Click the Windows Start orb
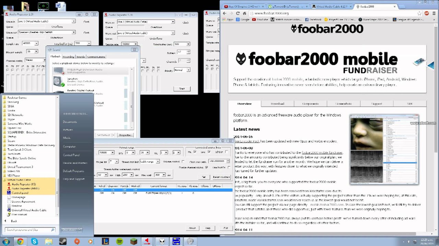Viewport: 439px width, 246px height. click(6, 241)
